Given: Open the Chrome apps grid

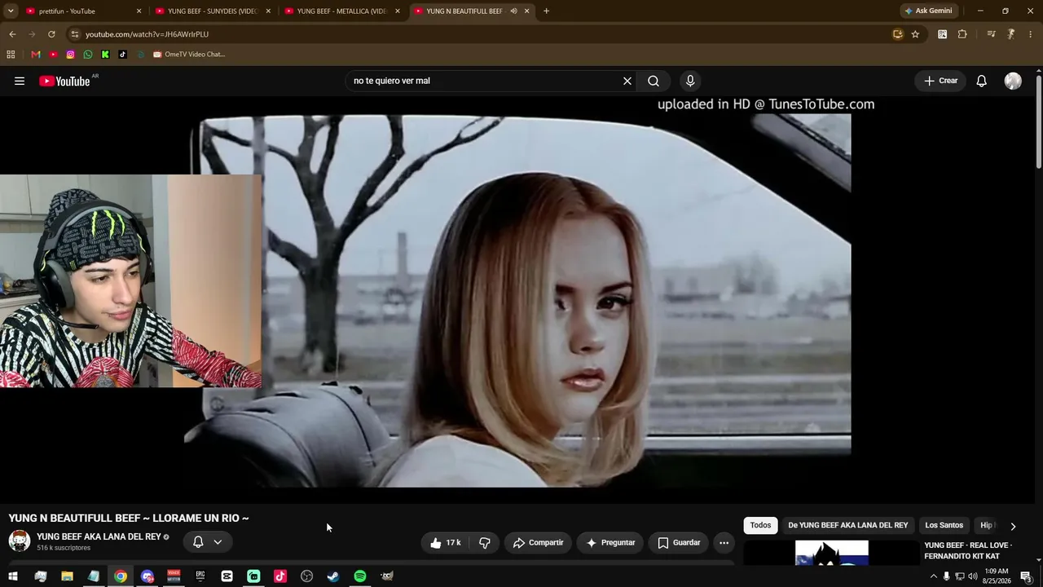Looking at the screenshot, I should point(11,55).
